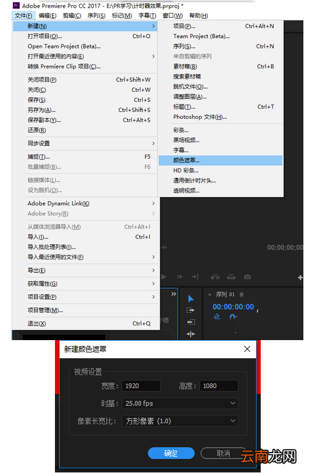Open the 文件 menu
The height and width of the screenshot is (473, 318).
(23, 16)
